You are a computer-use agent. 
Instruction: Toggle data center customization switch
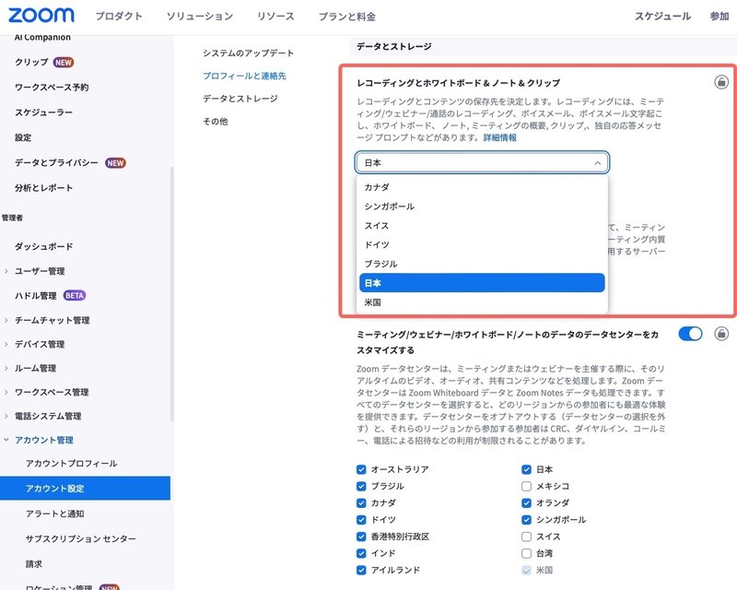(690, 334)
